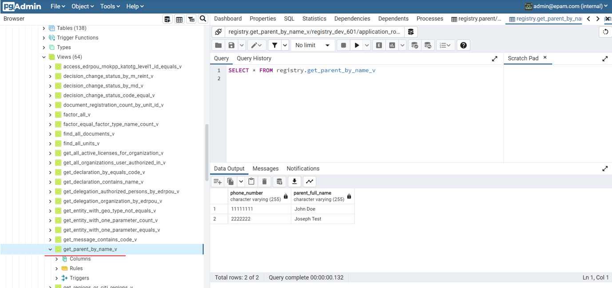Open the explain analyze options dropdown arrow
Image resolution: width=612 pixels, height=288 pixels.
(x=402, y=45)
